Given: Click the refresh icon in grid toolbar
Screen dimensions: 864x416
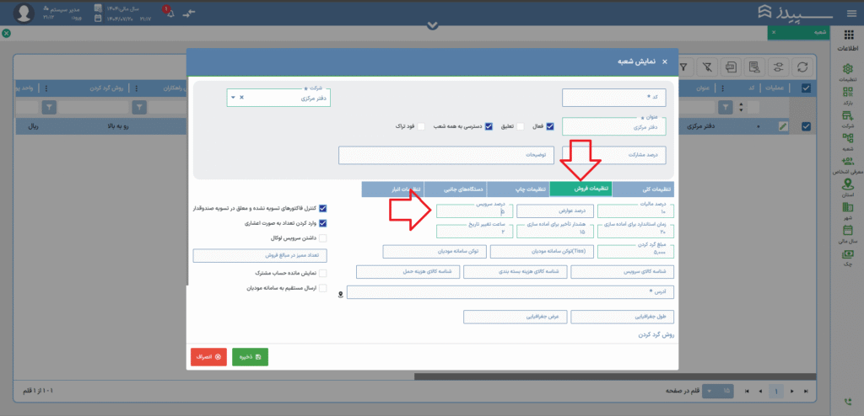Looking at the screenshot, I should coord(802,67).
